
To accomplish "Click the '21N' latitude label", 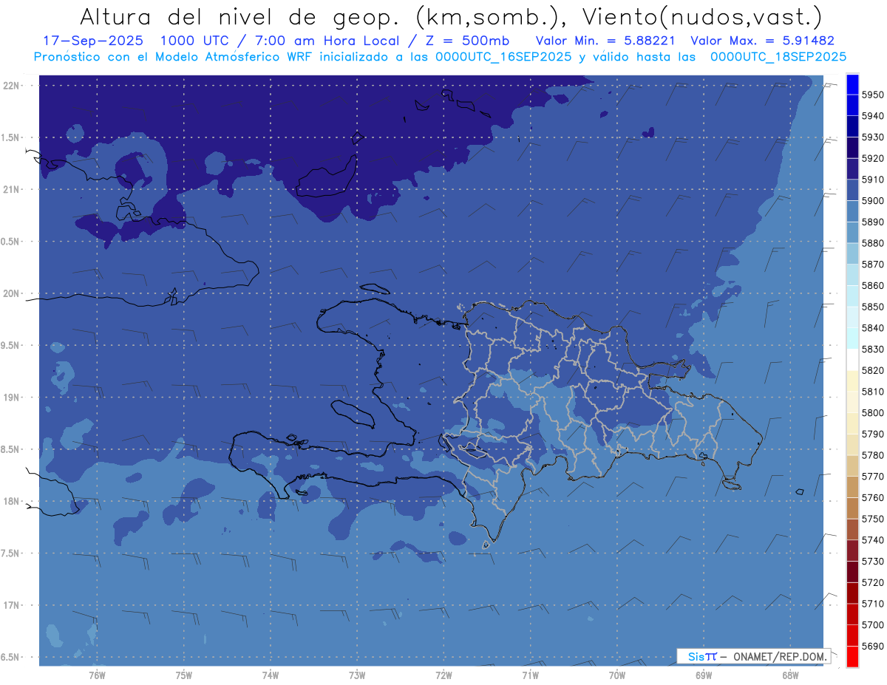I will [x=12, y=189].
